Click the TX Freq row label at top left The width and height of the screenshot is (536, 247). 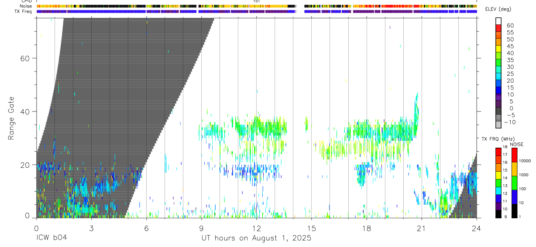23,11
